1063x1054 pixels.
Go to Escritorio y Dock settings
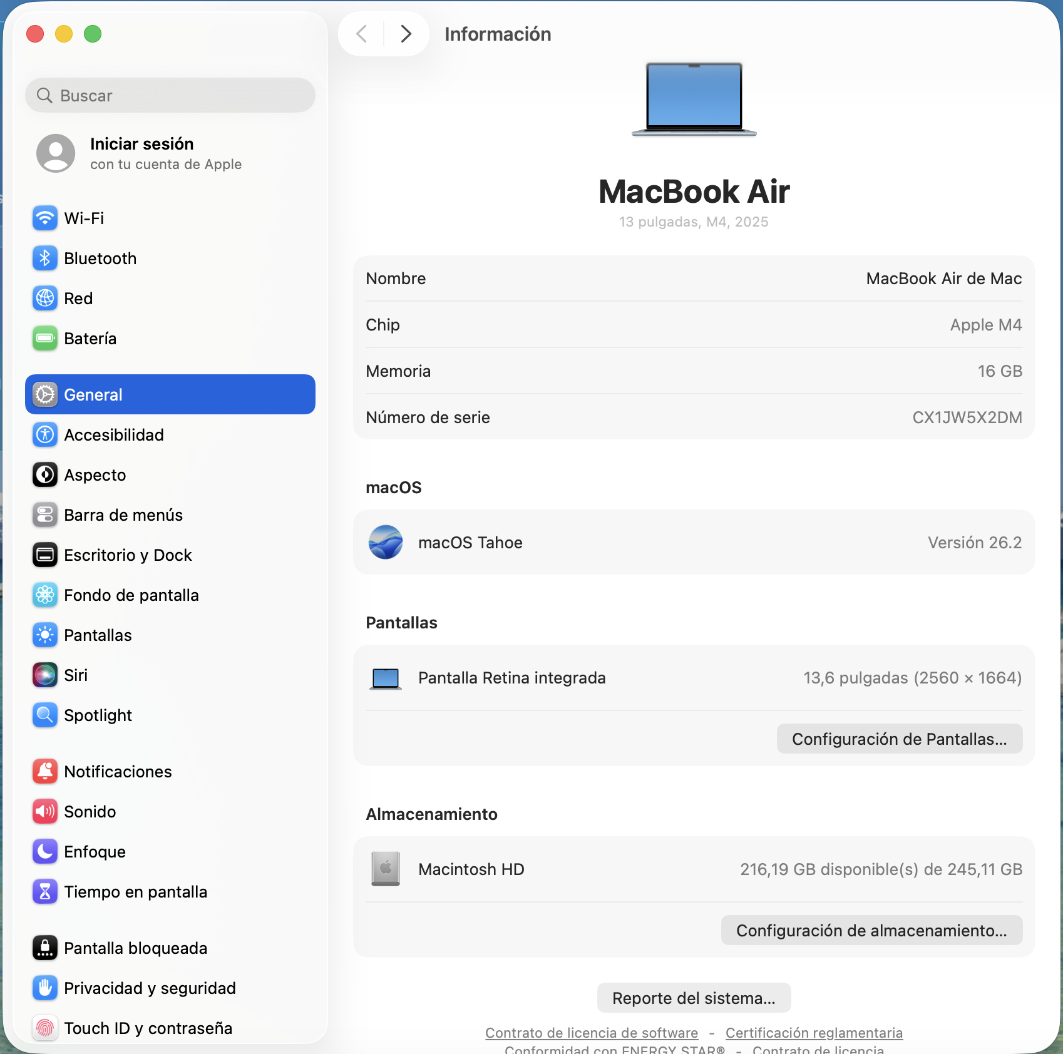tap(128, 555)
